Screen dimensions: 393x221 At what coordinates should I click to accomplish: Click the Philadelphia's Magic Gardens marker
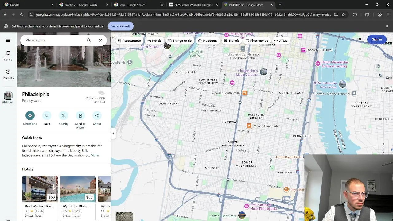tap(263, 72)
